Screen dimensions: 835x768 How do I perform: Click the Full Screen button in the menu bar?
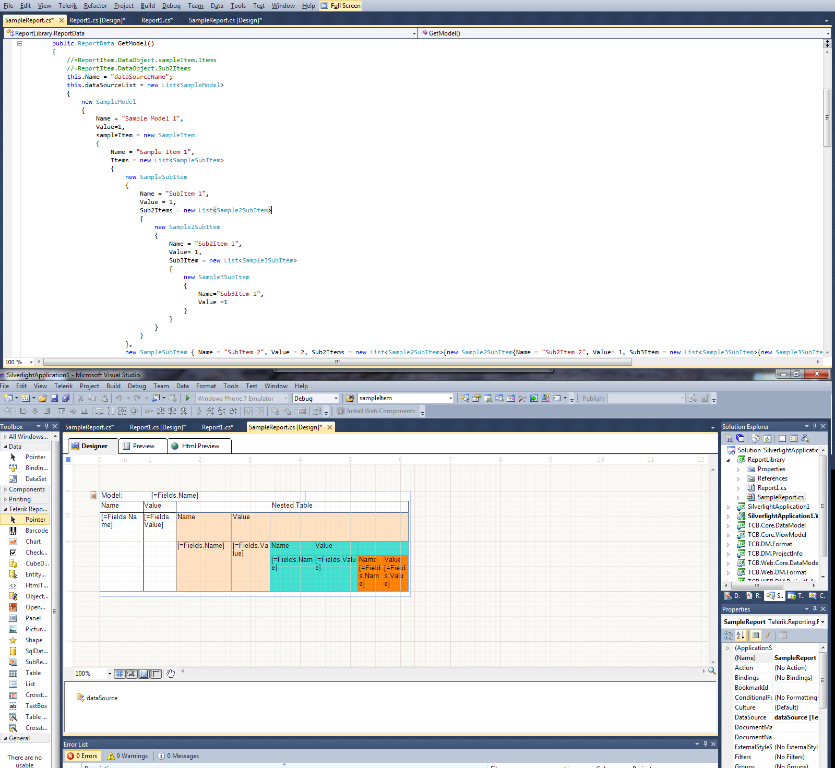pos(341,6)
